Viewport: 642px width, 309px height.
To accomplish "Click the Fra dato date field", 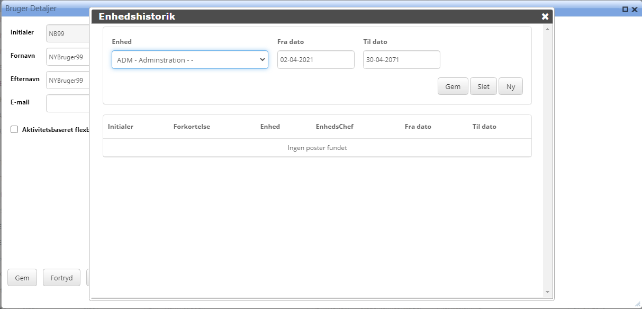I will [x=315, y=60].
